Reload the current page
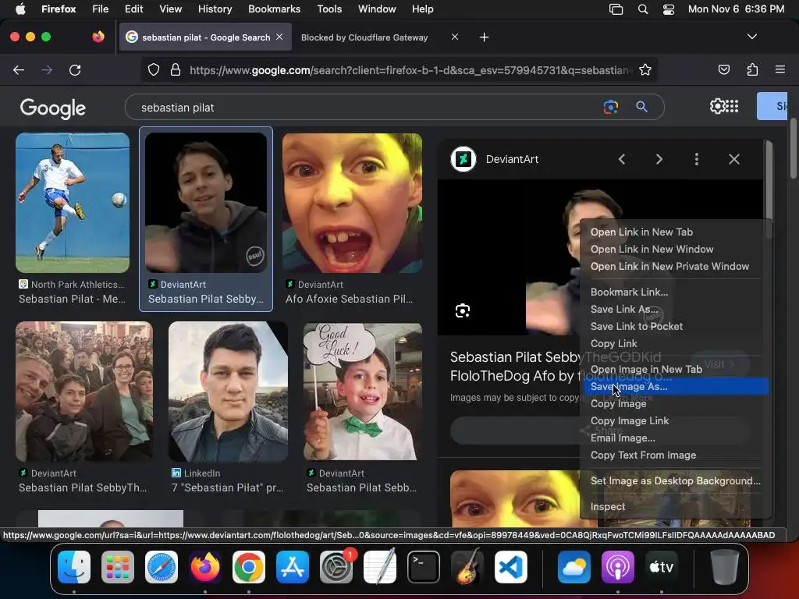The height and width of the screenshot is (599, 799). 75,69
